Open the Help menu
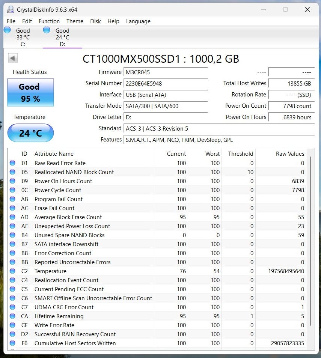Screen dimensions: 321x358 pyautogui.click(x=113, y=21)
